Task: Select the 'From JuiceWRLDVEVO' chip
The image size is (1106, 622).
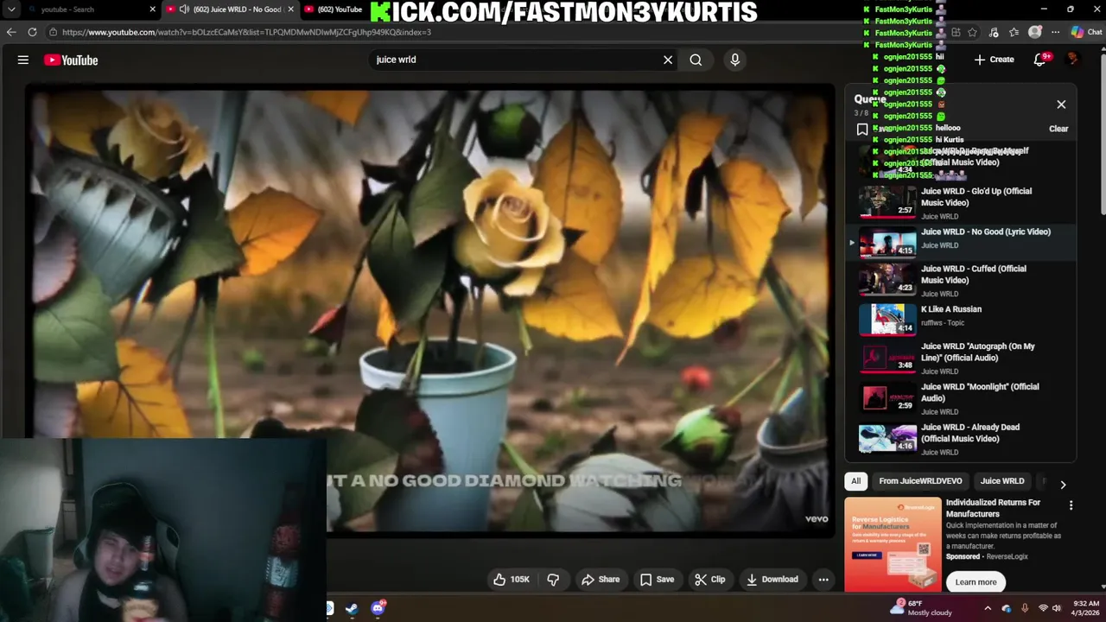Action: [x=920, y=481]
